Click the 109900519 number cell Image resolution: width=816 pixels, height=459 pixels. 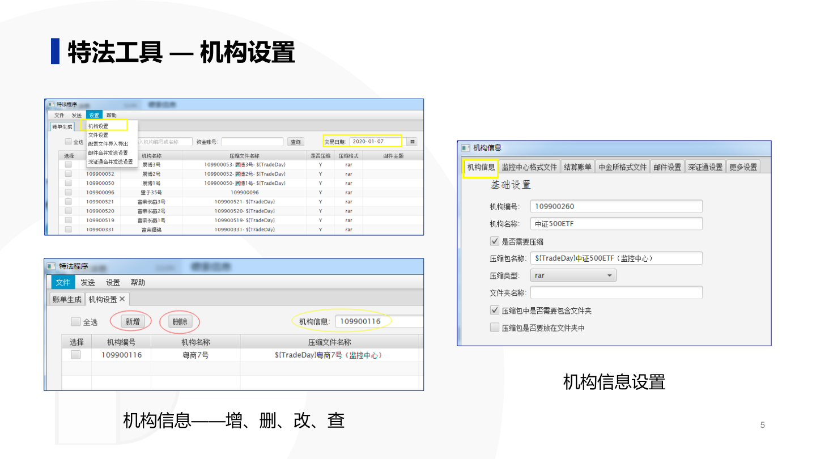(100, 220)
